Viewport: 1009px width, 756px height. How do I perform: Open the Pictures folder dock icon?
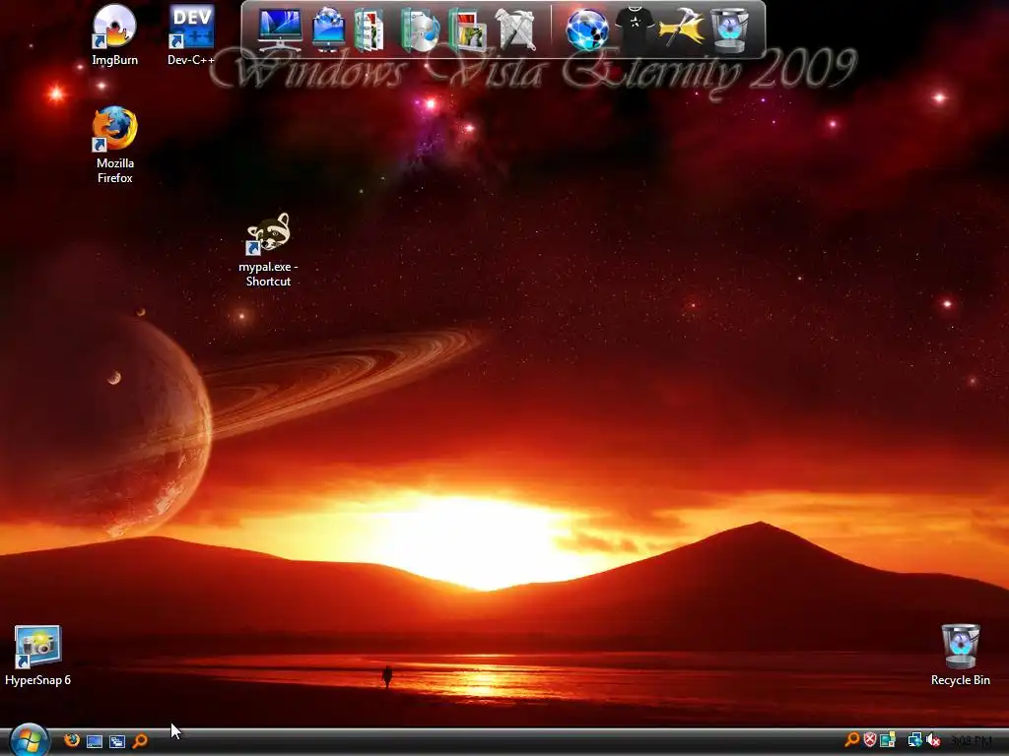click(x=468, y=30)
